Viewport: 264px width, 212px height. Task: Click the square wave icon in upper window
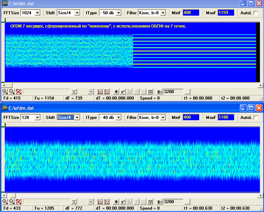pos(150,92)
